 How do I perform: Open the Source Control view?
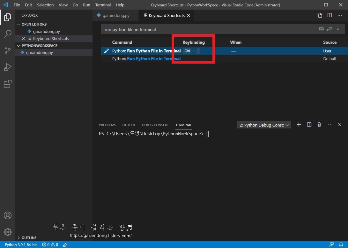8,50
